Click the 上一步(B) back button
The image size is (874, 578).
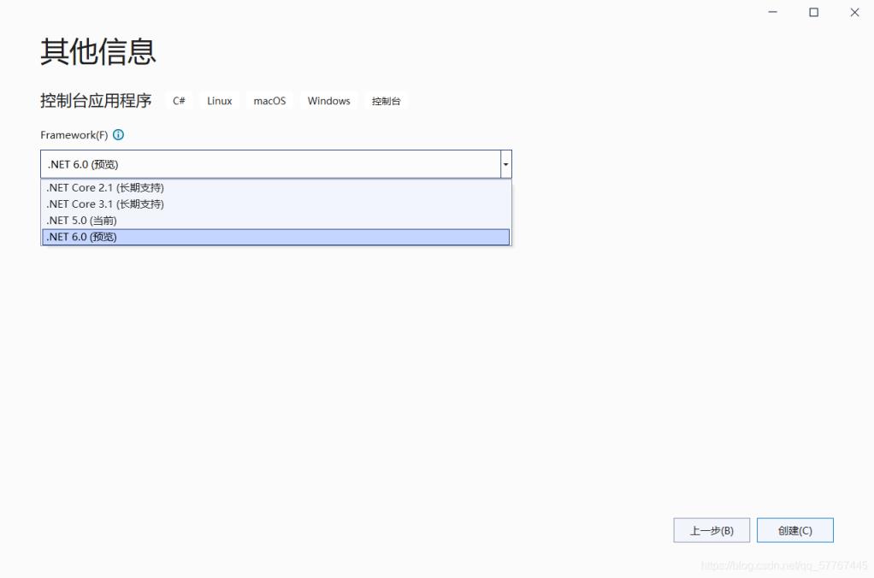[712, 530]
